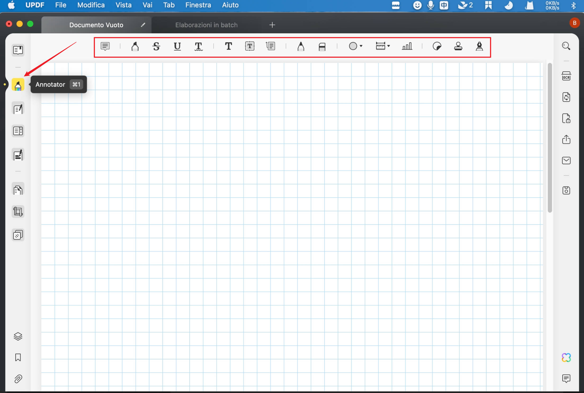This screenshot has width=584, height=393.
Task: Click the microphone icon in menu bar
Action: coord(431,5)
